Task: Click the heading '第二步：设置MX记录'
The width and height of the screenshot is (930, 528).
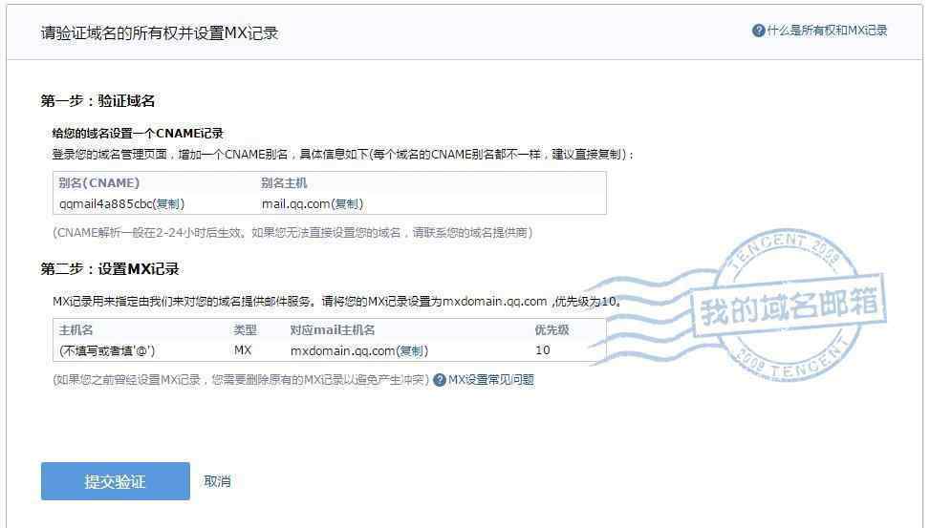Action: tap(110, 269)
